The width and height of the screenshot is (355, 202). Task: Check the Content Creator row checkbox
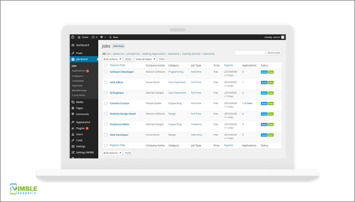(x=105, y=103)
